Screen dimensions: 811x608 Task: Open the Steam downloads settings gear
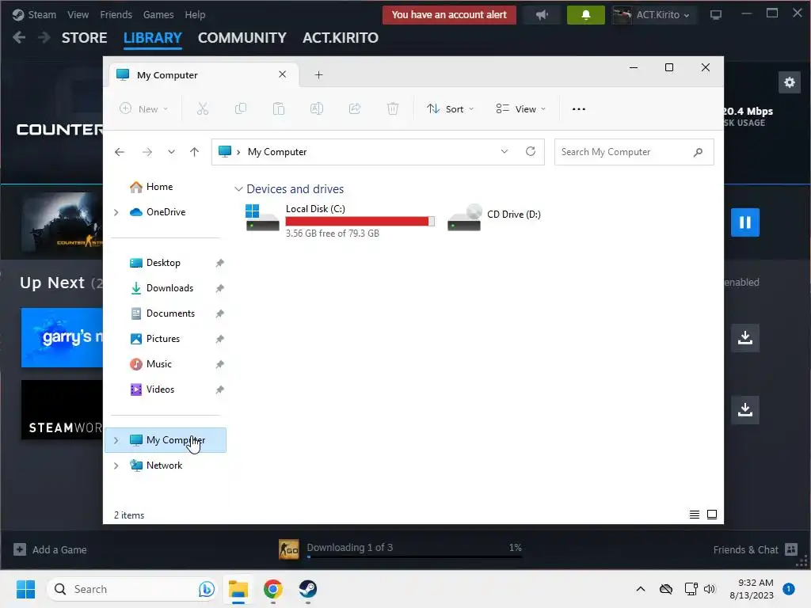click(x=790, y=82)
